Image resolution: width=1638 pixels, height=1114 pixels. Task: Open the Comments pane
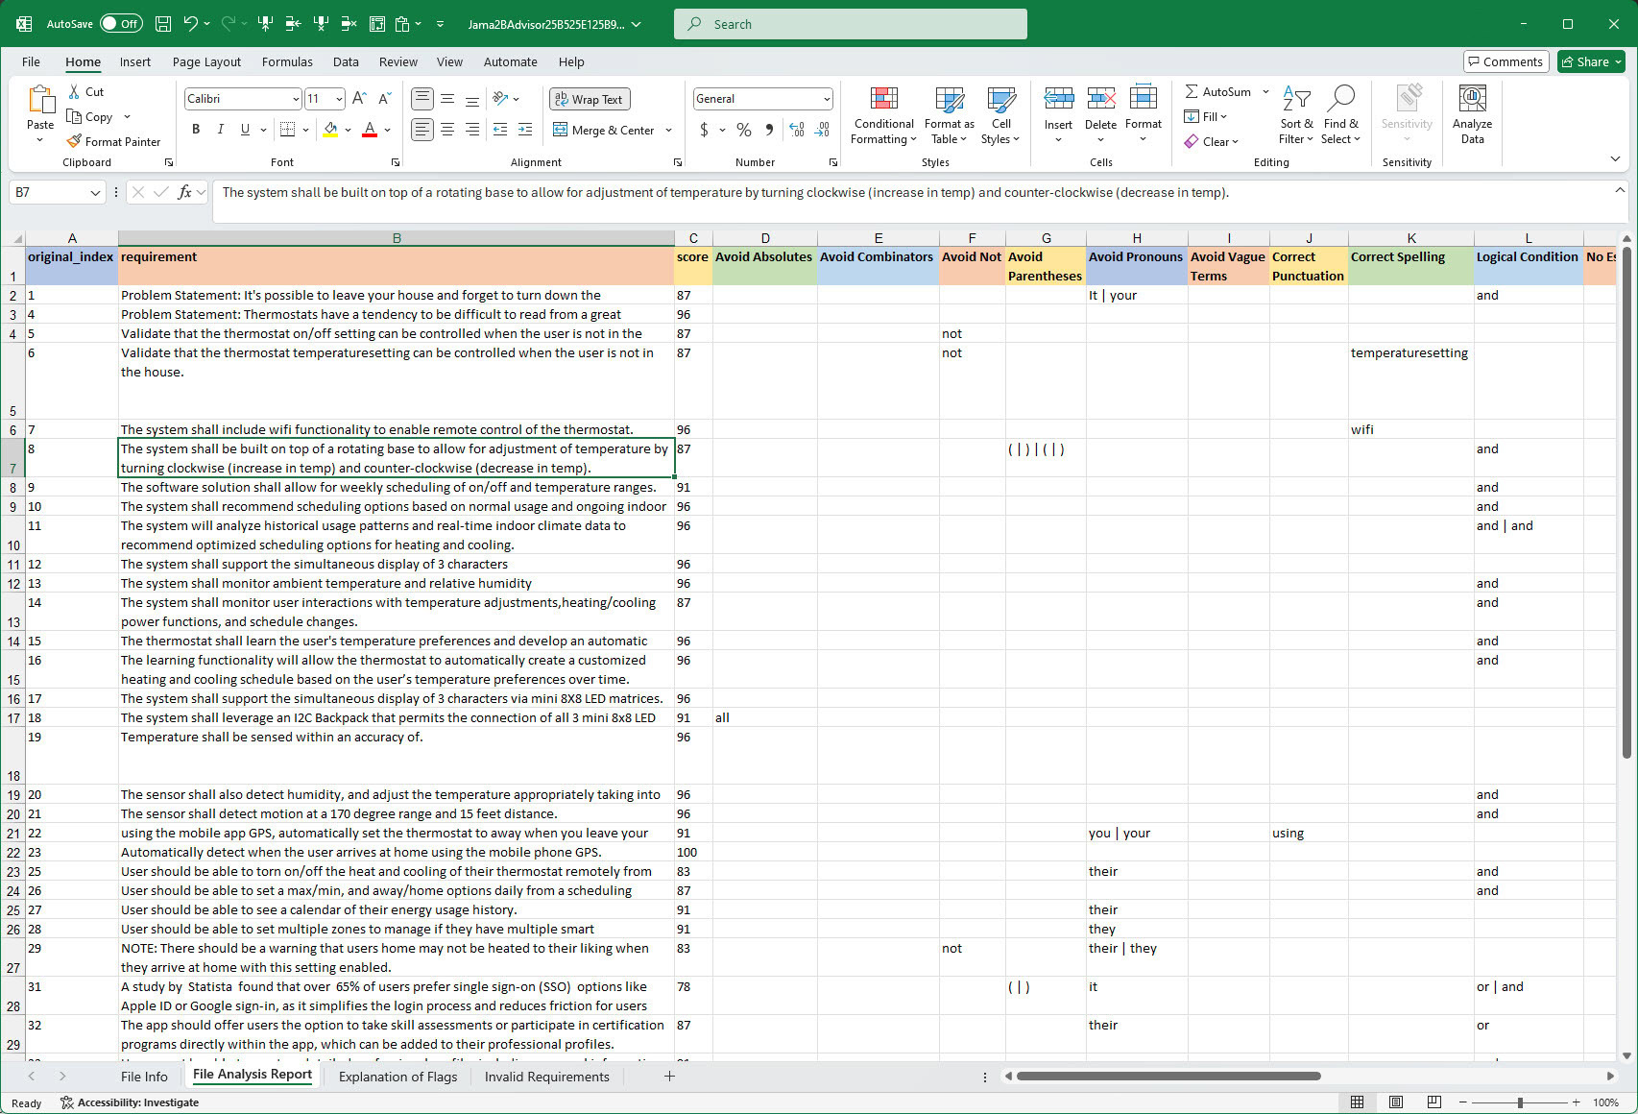[1506, 61]
